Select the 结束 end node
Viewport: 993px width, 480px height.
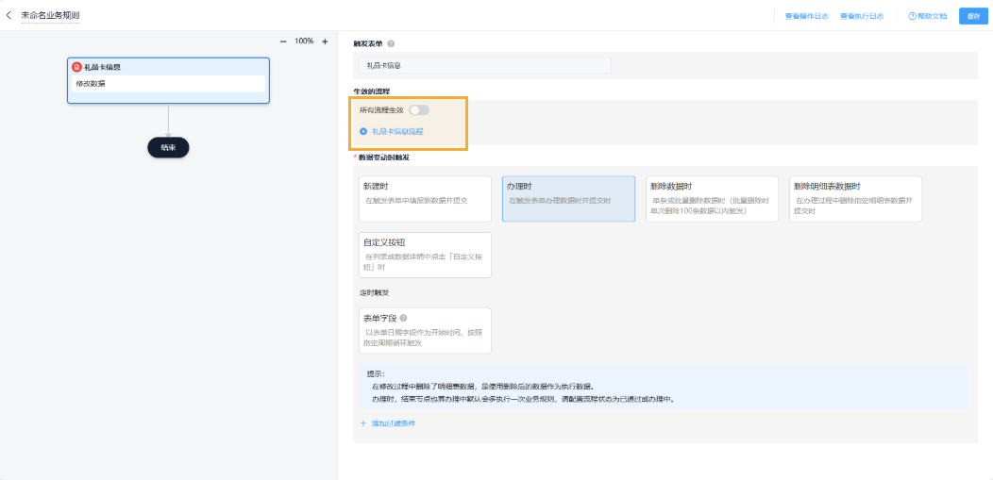pyautogui.click(x=168, y=147)
